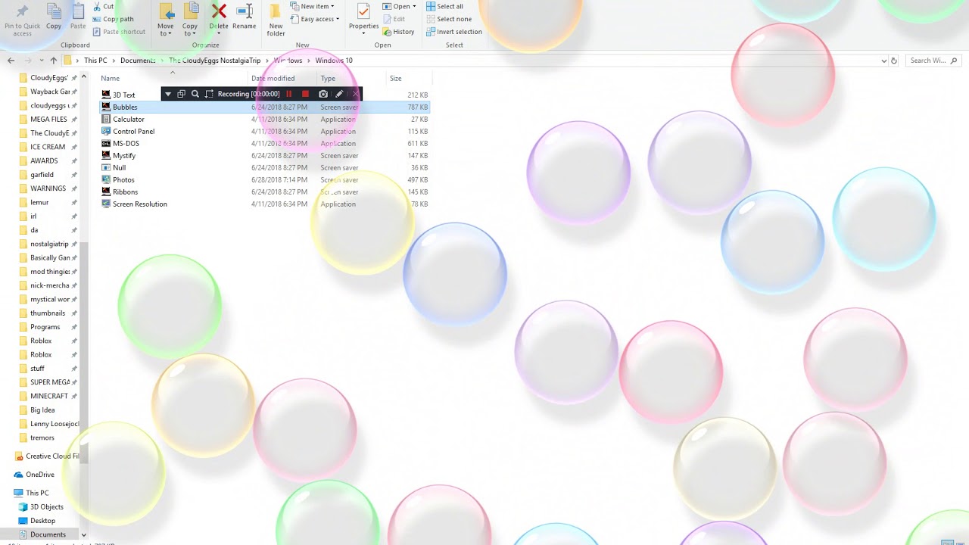The width and height of the screenshot is (969, 545).
Task: Open the recent locations chevron
Action: tap(42, 61)
